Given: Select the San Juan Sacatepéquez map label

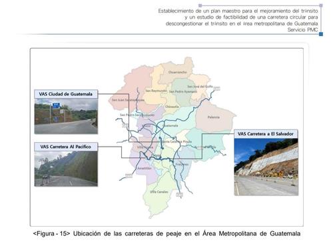Looking at the screenshot, I should (128, 100).
